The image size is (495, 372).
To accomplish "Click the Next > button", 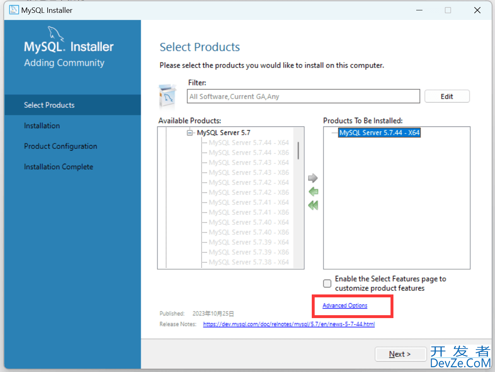I will [400, 354].
